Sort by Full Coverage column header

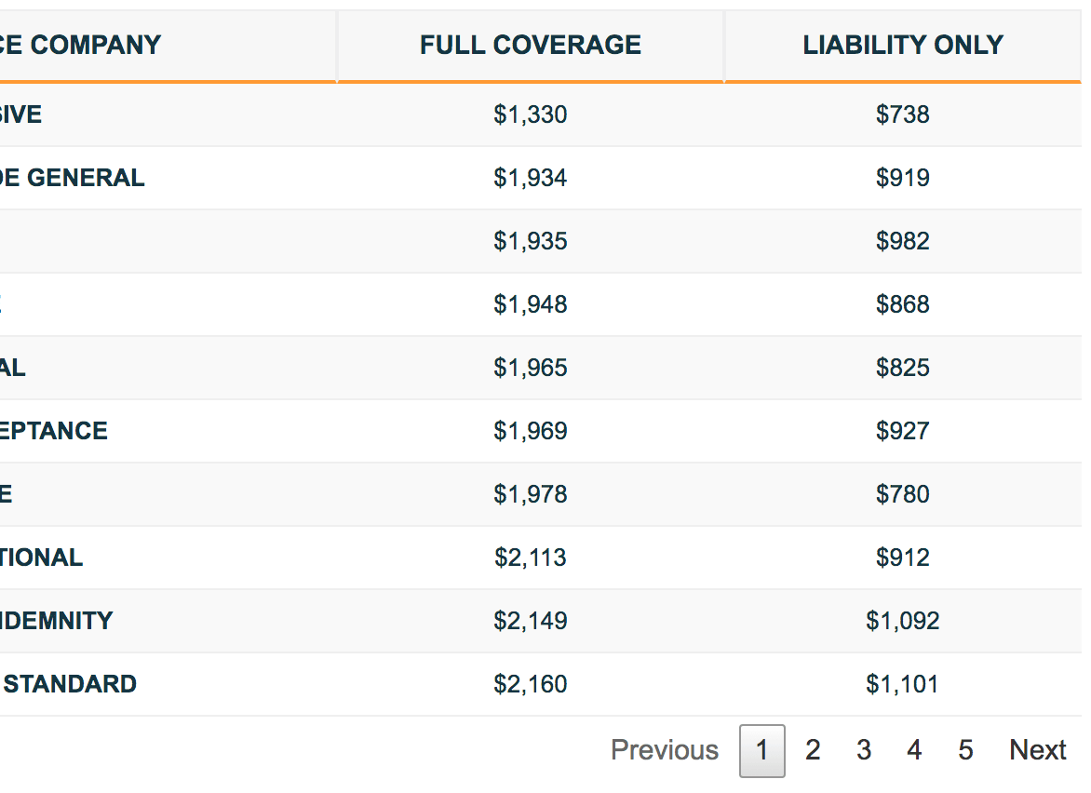coord(531,46)
